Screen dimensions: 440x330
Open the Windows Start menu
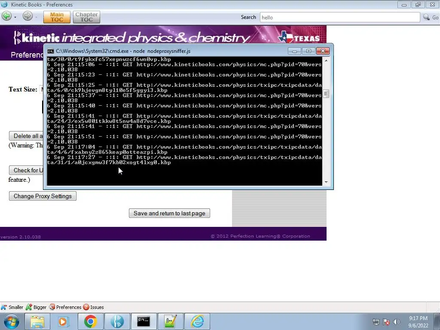(x=12, y=321)
